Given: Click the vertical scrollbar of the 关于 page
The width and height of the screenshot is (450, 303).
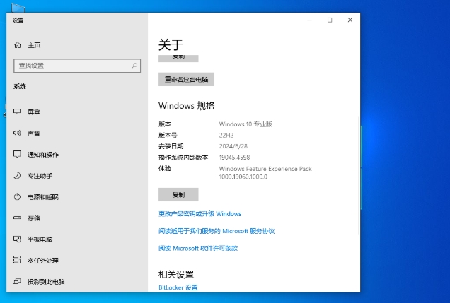Looking at the screenshot, I should 357,177.
